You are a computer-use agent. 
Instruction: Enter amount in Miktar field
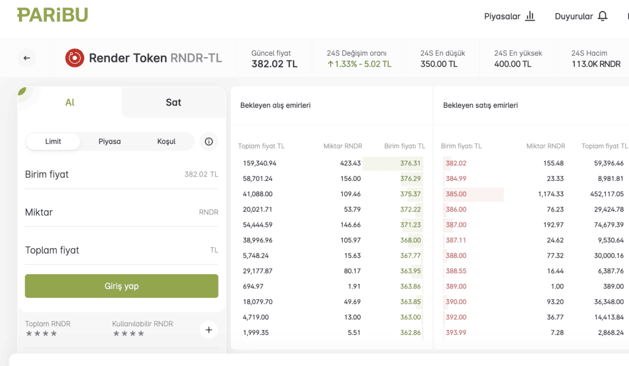[x=122, y=213]
